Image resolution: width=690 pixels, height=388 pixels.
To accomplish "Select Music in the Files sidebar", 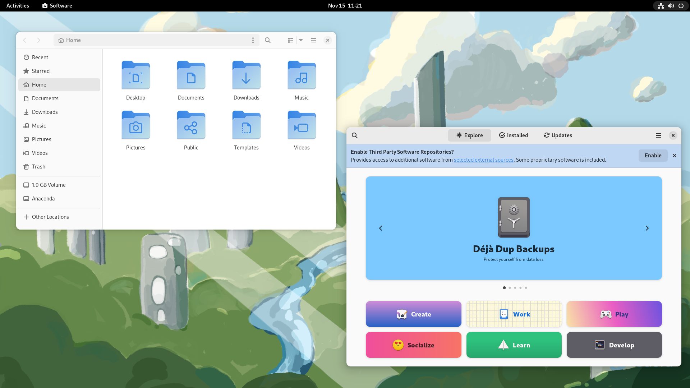I will pyautogui.click(x=59, y=126).
